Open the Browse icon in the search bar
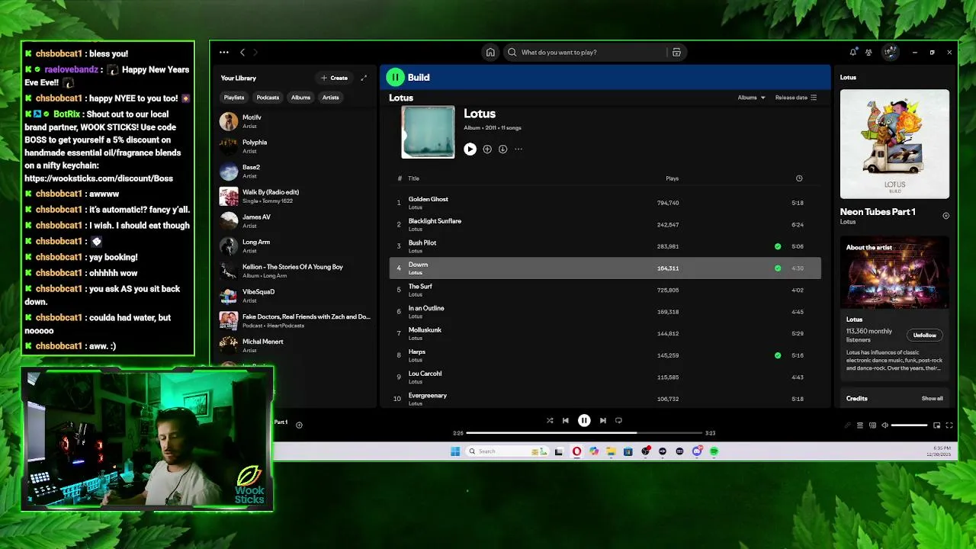Viewport: 976px width, 549px height. [676, 53]
